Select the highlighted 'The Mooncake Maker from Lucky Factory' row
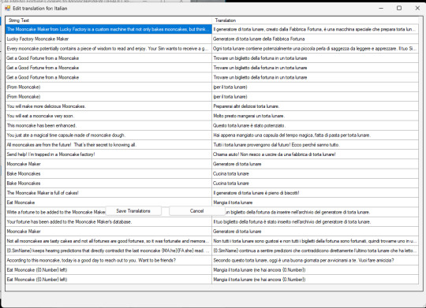Screen dimensions: 426x308 tap(108, 29)
